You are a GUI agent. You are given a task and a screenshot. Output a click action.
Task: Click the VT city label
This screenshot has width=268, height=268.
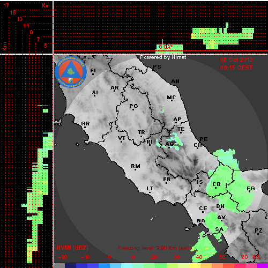click(x=122, y=138)
